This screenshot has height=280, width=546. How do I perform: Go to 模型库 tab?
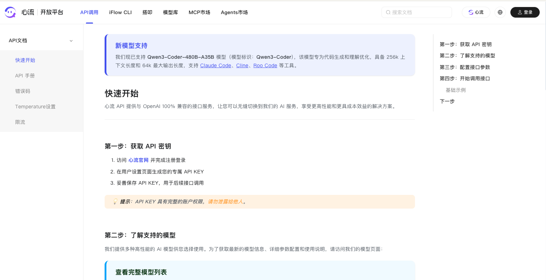[170, 12]
